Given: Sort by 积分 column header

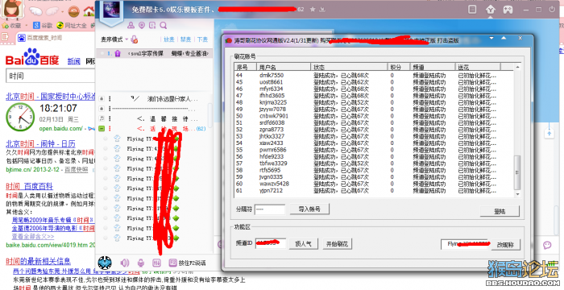Looking at the screenshot, I should click(399, 67).
